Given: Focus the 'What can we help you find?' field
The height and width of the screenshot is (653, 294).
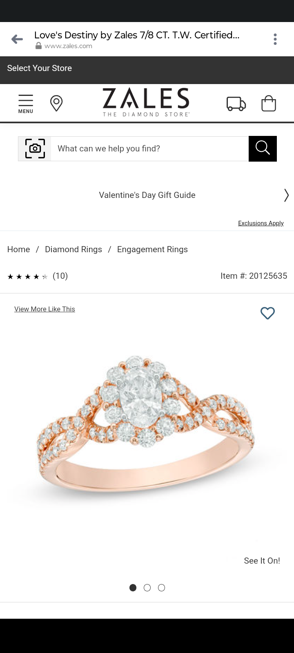Looking at the screenshot, I should point(149,149).
